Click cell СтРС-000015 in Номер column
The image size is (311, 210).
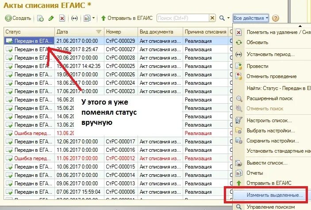pos(120,167)
